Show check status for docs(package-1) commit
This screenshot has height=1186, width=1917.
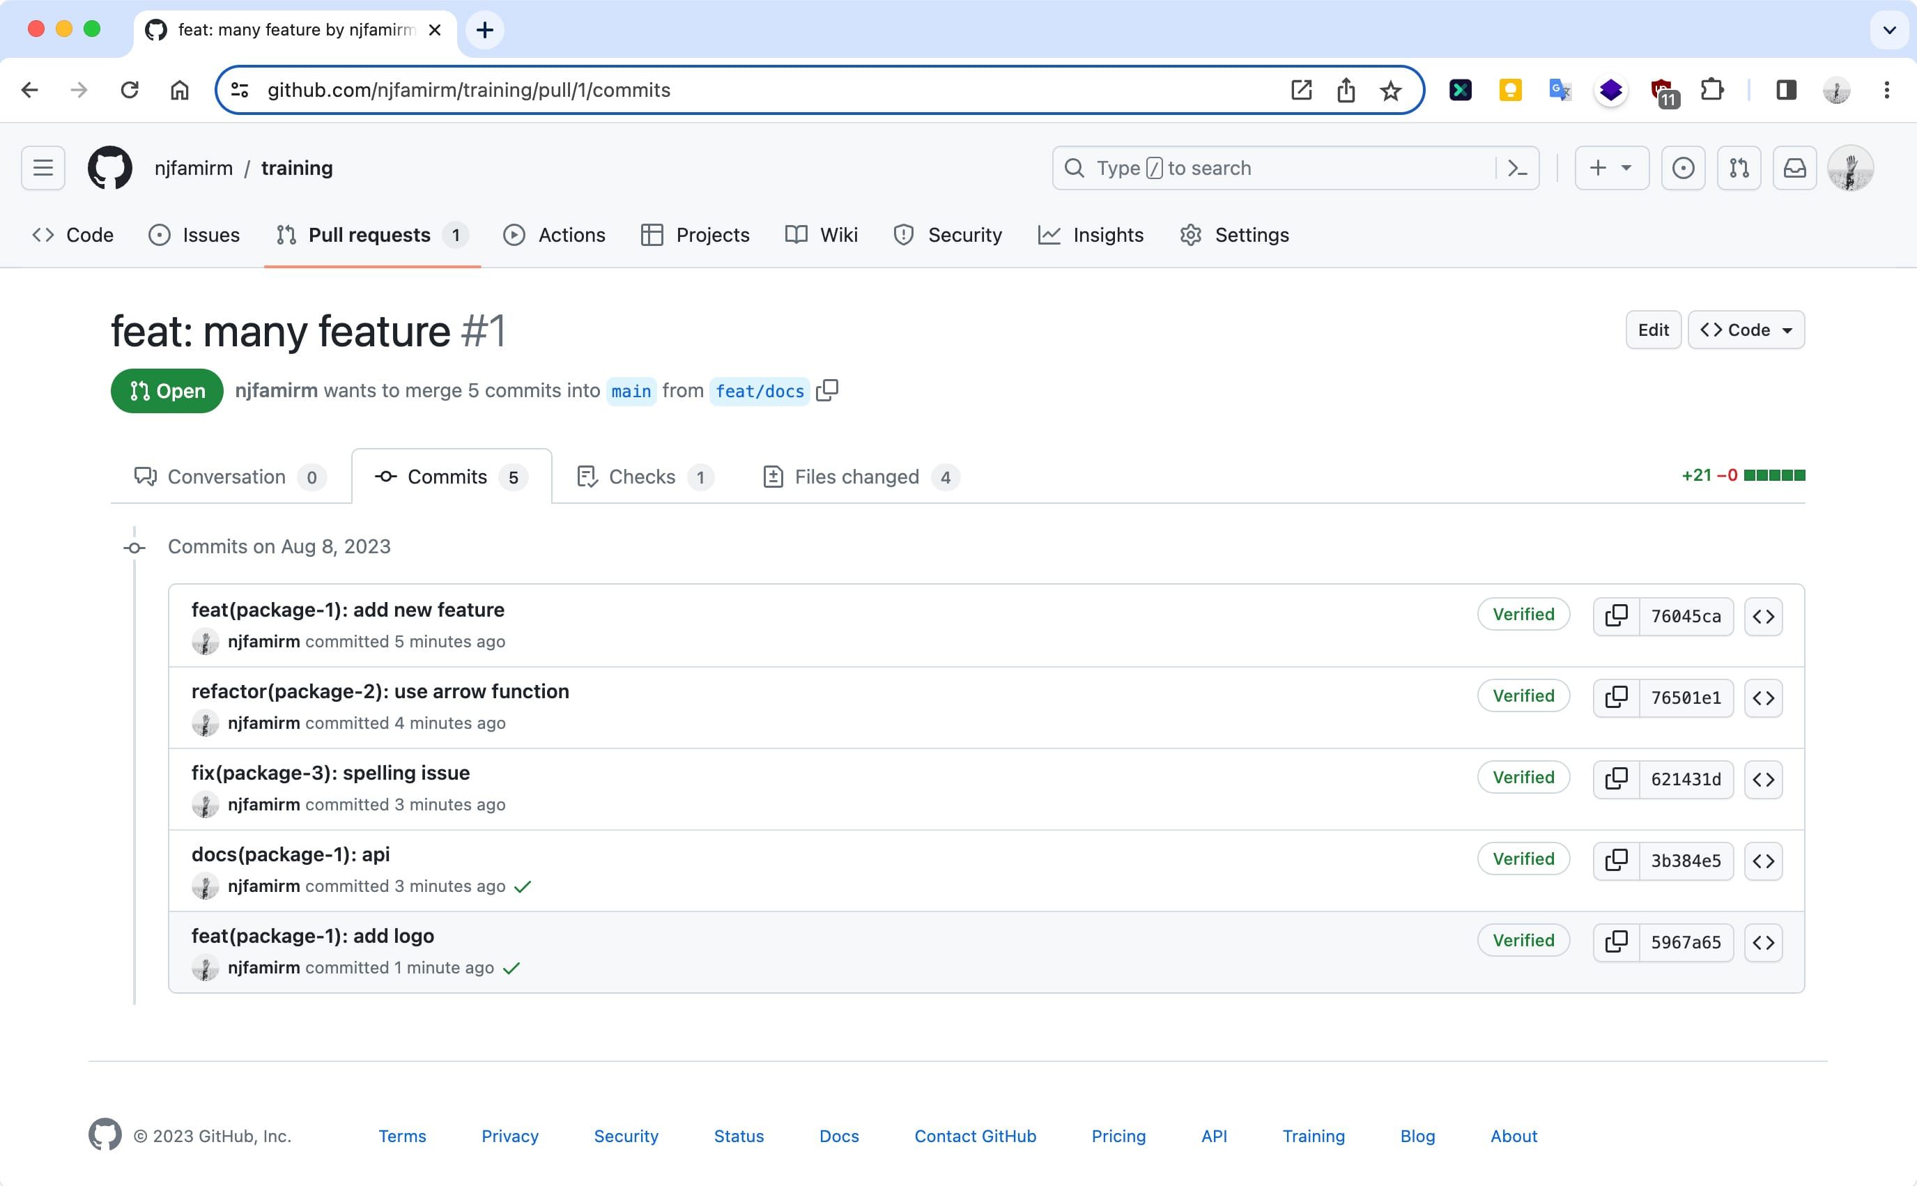tap(523, 886)
